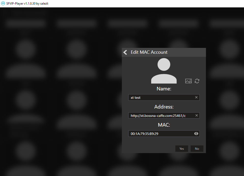Viewport: 244px width, 176px height.
Task: Click the Name: label
Action: (x=164, y=89)
